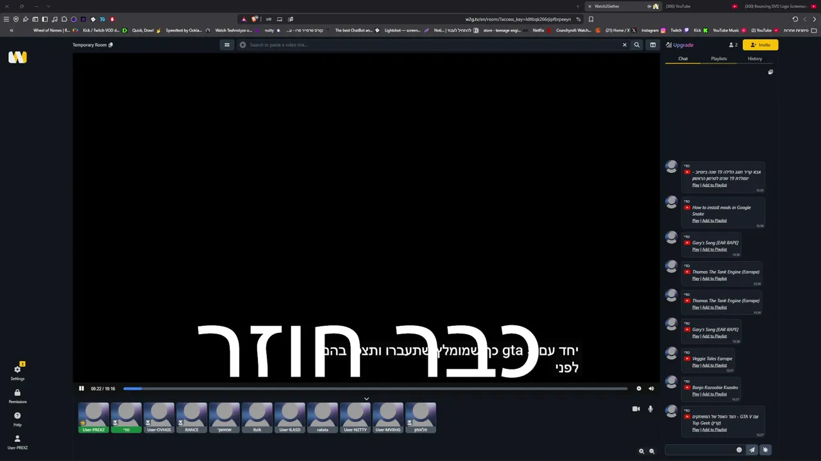
Task: Click the yellow Invite button
Action: 760,45
